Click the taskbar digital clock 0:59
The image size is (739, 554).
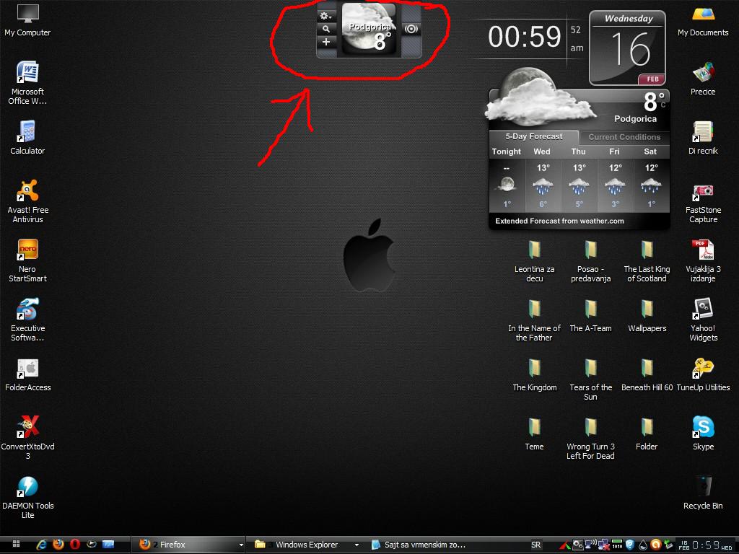click(706, 545)
